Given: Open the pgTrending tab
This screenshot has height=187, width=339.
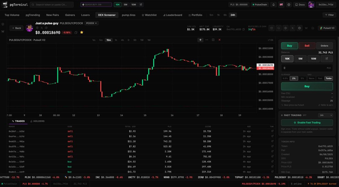Looking at the screenshot, I should 33,15.
